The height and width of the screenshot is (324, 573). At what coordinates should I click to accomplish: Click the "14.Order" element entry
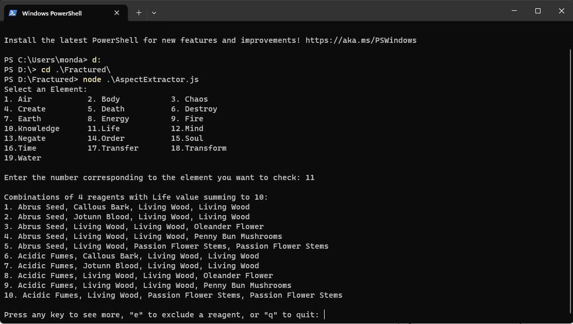pyautogui.click(x=106, y=138)
